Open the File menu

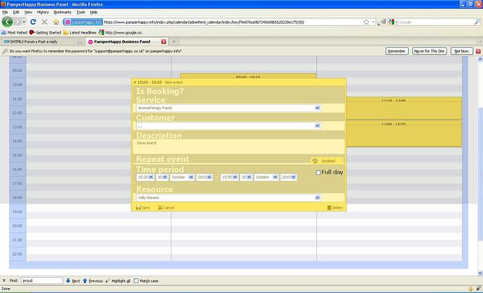point(5,12)
